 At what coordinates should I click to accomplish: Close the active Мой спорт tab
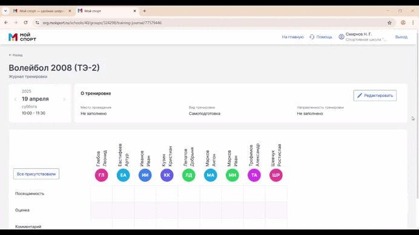point(134,11)
